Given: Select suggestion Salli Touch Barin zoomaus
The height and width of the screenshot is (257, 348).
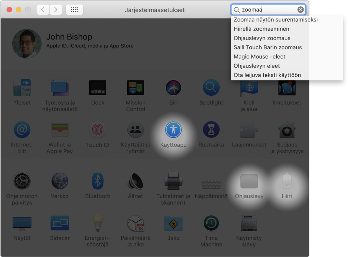Looking at the screenshot, I should (268, 47).
